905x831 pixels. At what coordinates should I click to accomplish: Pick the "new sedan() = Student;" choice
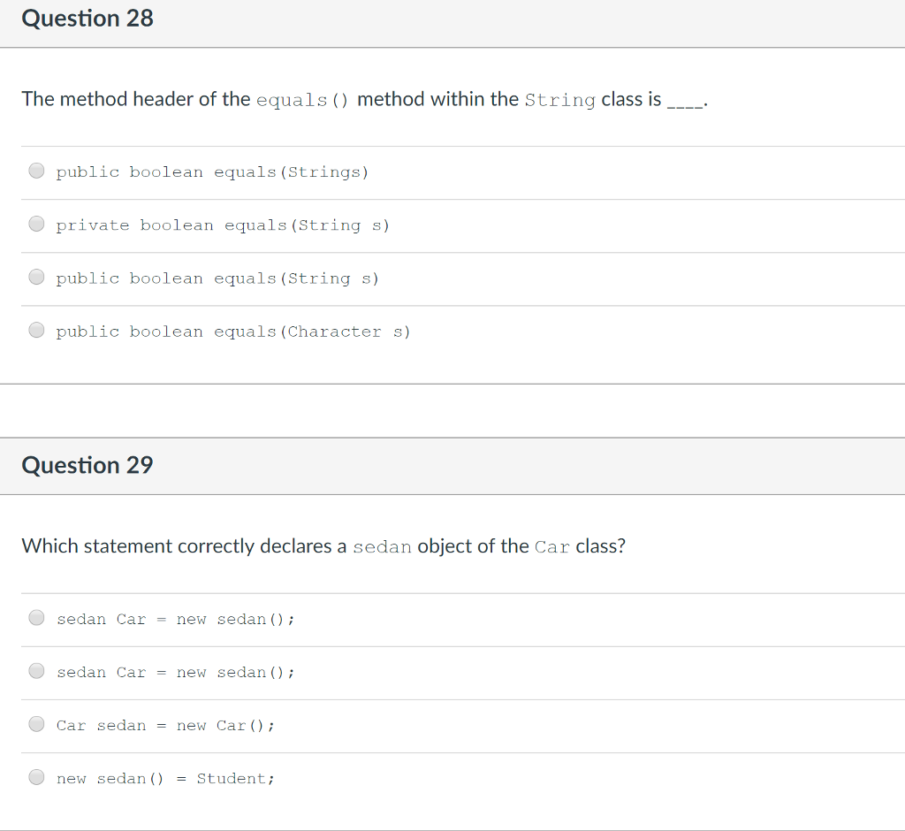[36, 777]
